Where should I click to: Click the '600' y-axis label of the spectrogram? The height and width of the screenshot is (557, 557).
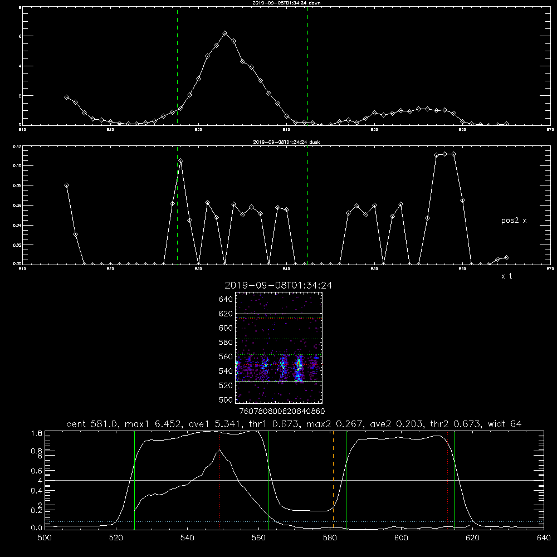[226, 328]
